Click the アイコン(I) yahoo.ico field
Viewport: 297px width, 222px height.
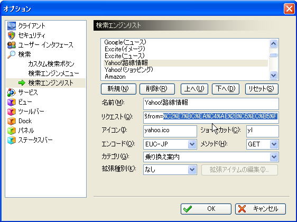tap(170, 131)
